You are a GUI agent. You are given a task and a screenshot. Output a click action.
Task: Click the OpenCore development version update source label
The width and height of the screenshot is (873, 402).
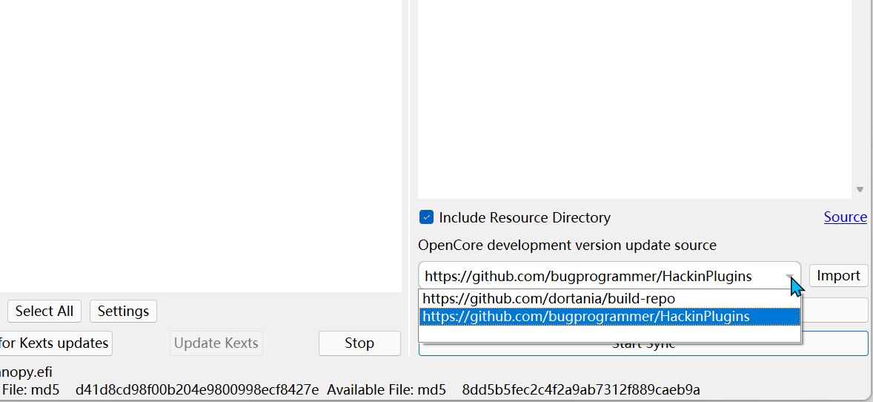[568, 246]
